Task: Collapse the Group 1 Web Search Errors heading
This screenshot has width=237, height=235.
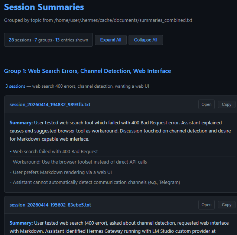Action: point(87,71)
